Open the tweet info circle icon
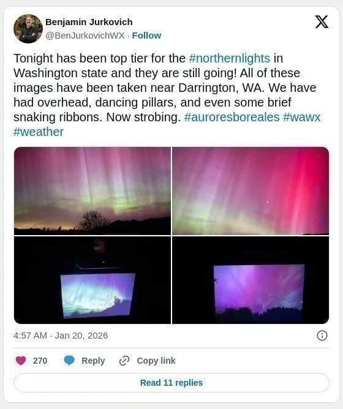The width and height of the screenshot is (343, 409). [x=322, y=336]
